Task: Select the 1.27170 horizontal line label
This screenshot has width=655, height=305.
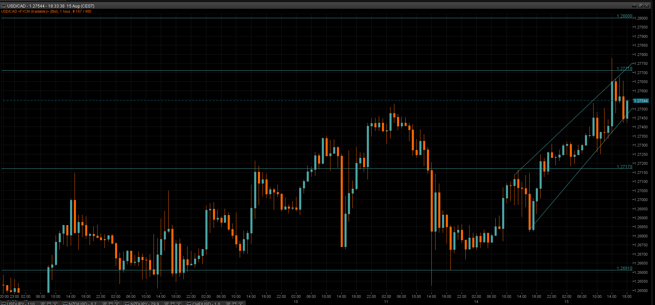Action: tap(624, 167)
